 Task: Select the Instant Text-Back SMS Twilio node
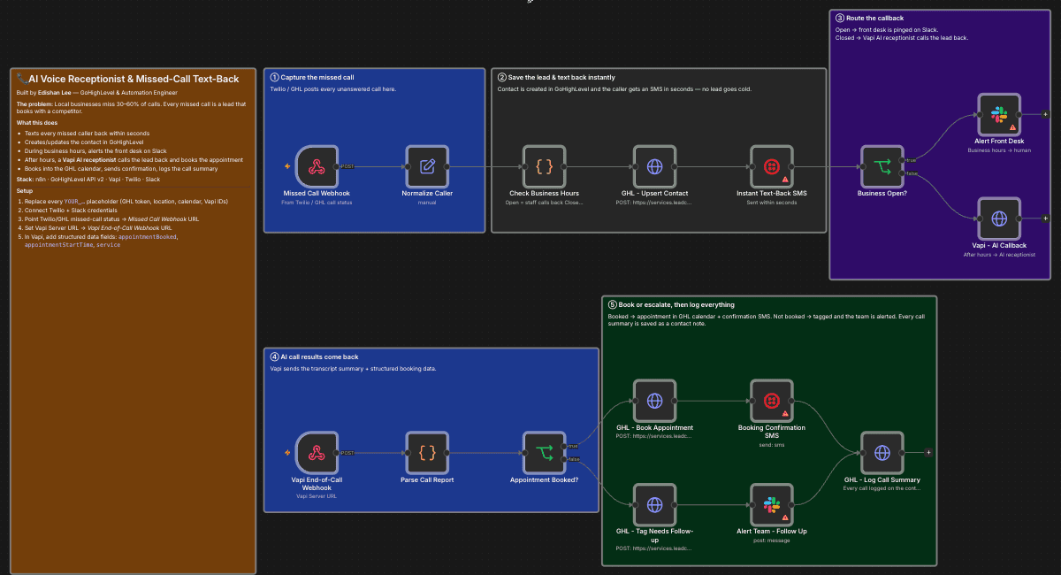click(x=772, y=165)
